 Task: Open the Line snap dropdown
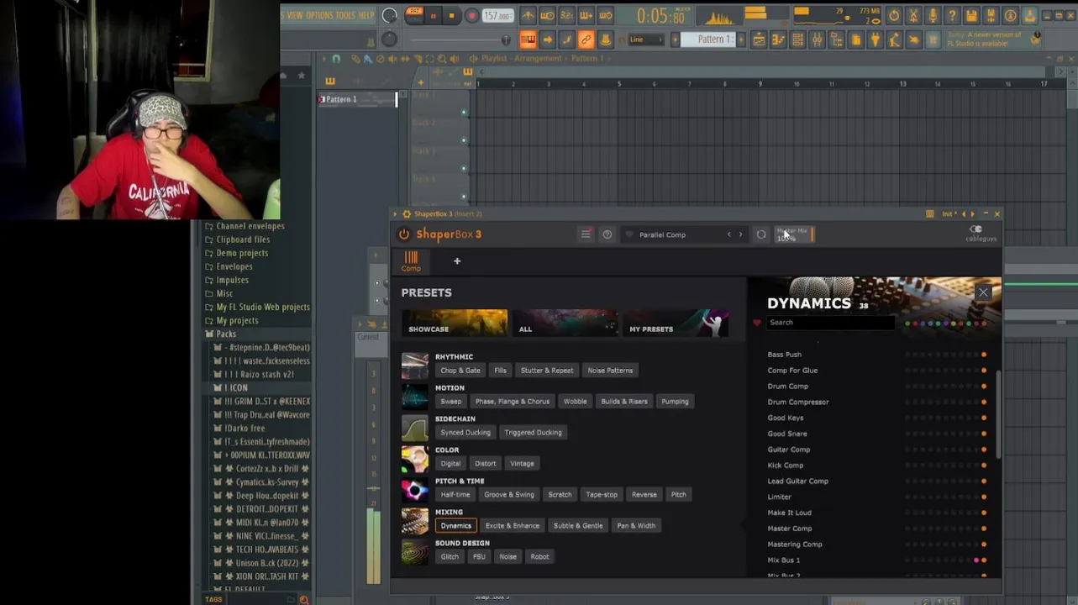click(x=645, y=39)
